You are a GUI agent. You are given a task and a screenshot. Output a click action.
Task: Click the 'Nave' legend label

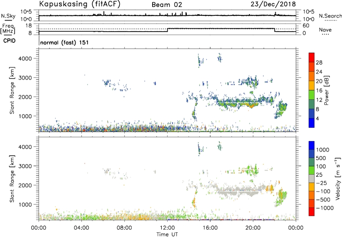(325, 30)
